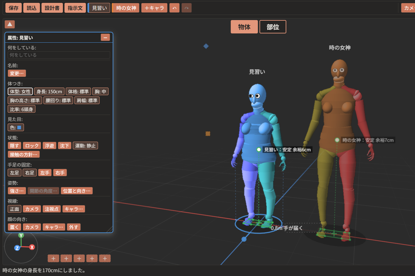This screenshot has height=276, width=415.
Task: Open the 身長: 150cm height selector
Action: 49,91
